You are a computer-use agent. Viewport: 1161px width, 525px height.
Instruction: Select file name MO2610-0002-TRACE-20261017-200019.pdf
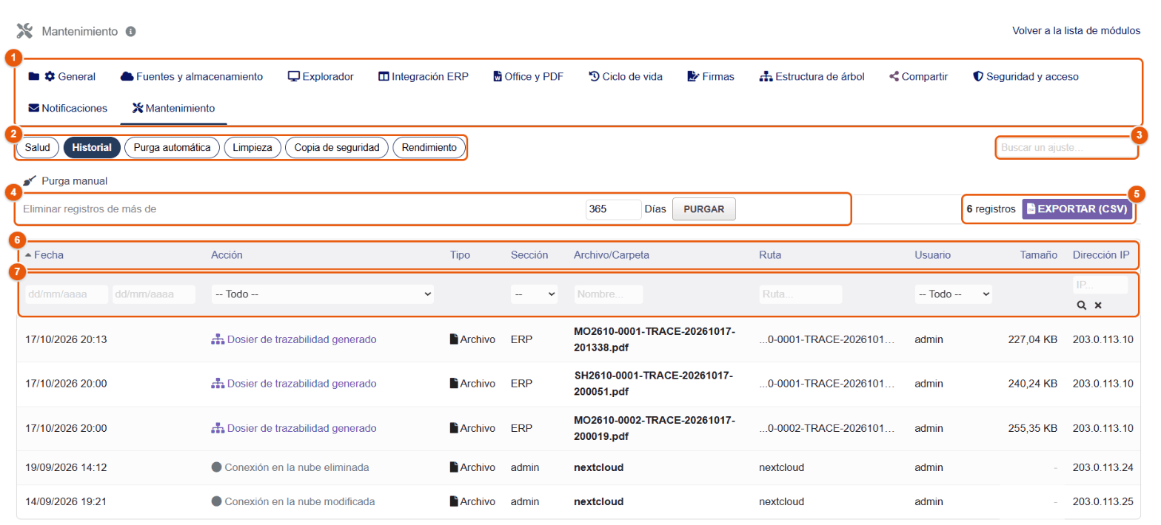pos(655,428)
